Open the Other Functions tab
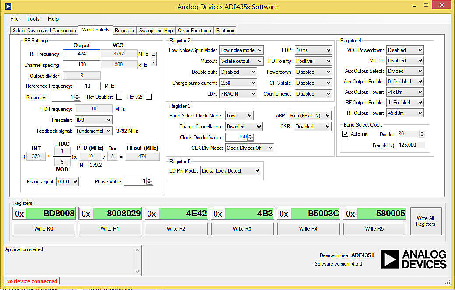The width and height of the screenshot is (455, 290). pyautogui.click(x=194, y=31)
